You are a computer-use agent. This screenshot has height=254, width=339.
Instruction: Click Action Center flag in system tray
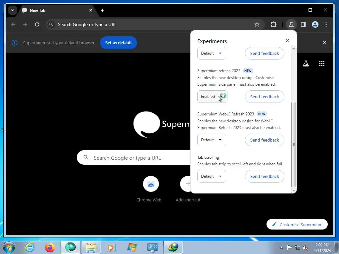[289, 247]
